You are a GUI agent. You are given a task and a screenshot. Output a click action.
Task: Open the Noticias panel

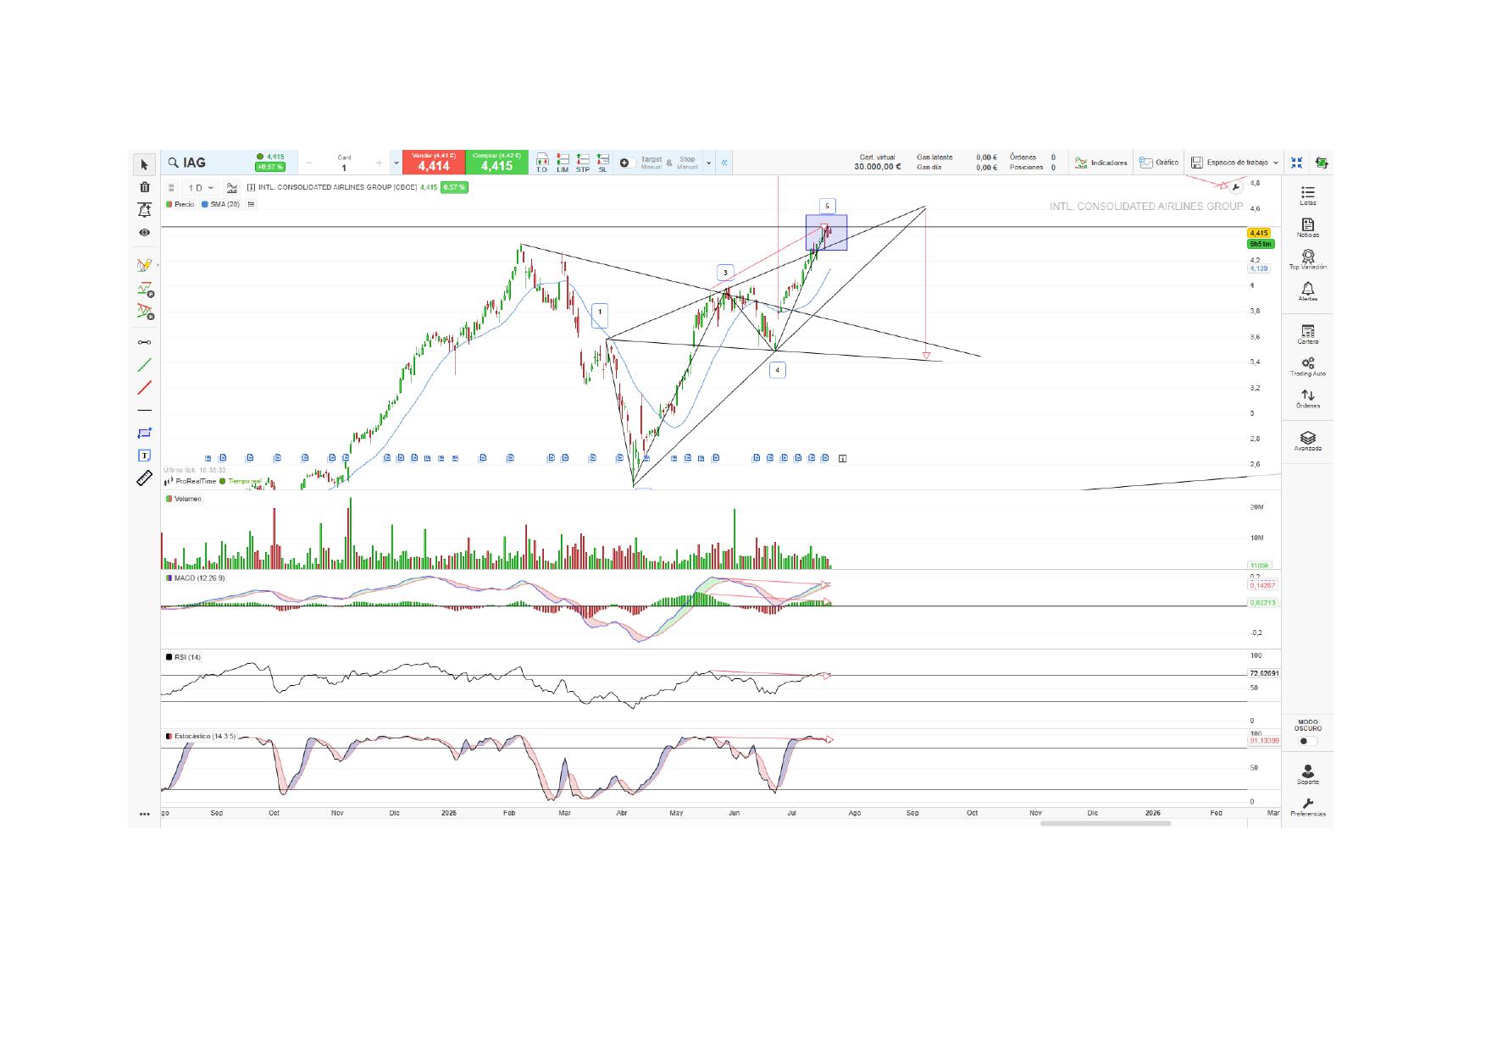[1307, 228]
